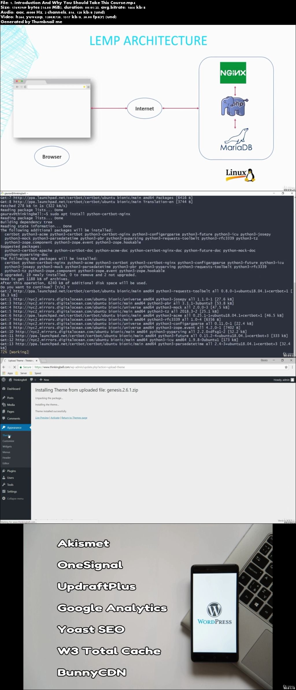The image size is (296, 690).
Task: Click the UpdraftPlus text on the slide
Action: click(x=97, y=586)
